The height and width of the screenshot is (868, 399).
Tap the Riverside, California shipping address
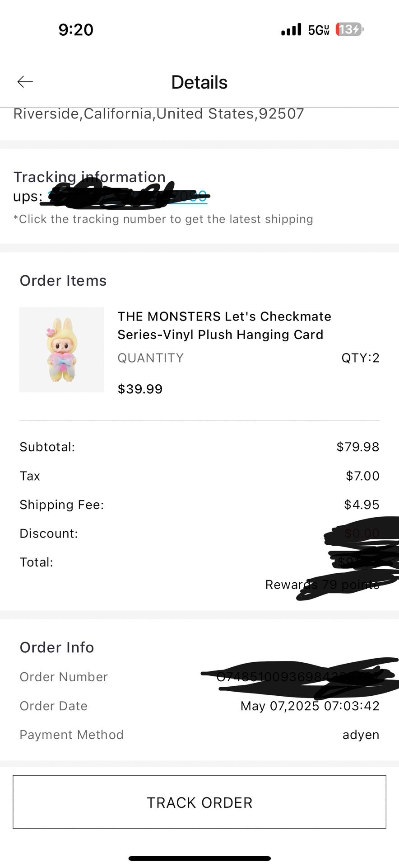159,113
